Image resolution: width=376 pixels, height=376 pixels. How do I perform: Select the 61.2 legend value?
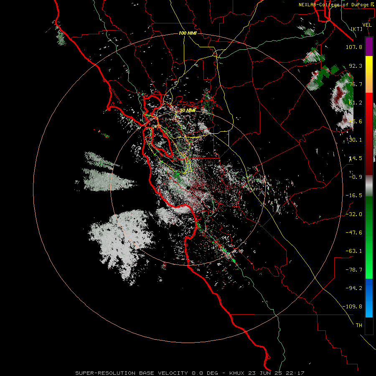[356, 103]
